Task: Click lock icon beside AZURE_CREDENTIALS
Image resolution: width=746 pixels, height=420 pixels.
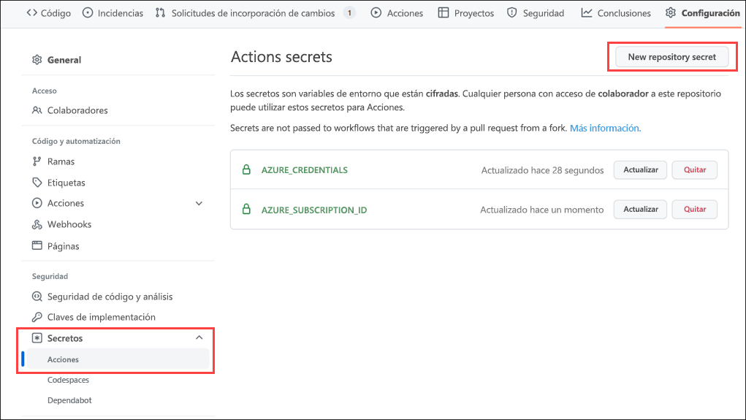Action: pos(246,169)
